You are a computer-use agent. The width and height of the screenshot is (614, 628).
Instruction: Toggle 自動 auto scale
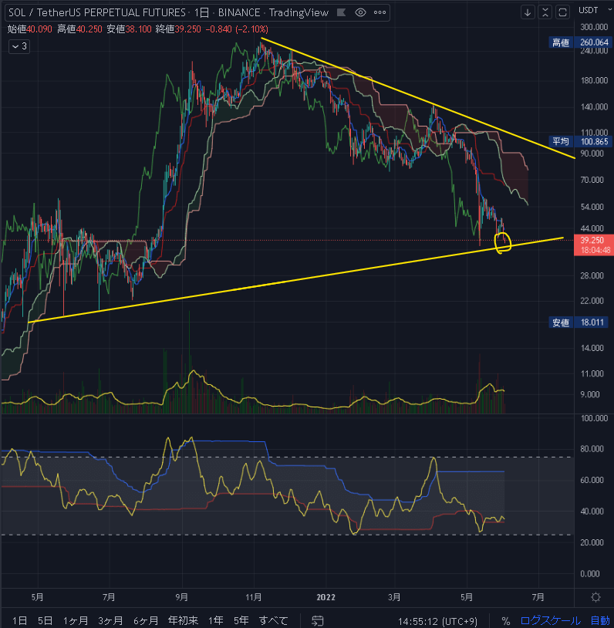click(x=600, y=620)
